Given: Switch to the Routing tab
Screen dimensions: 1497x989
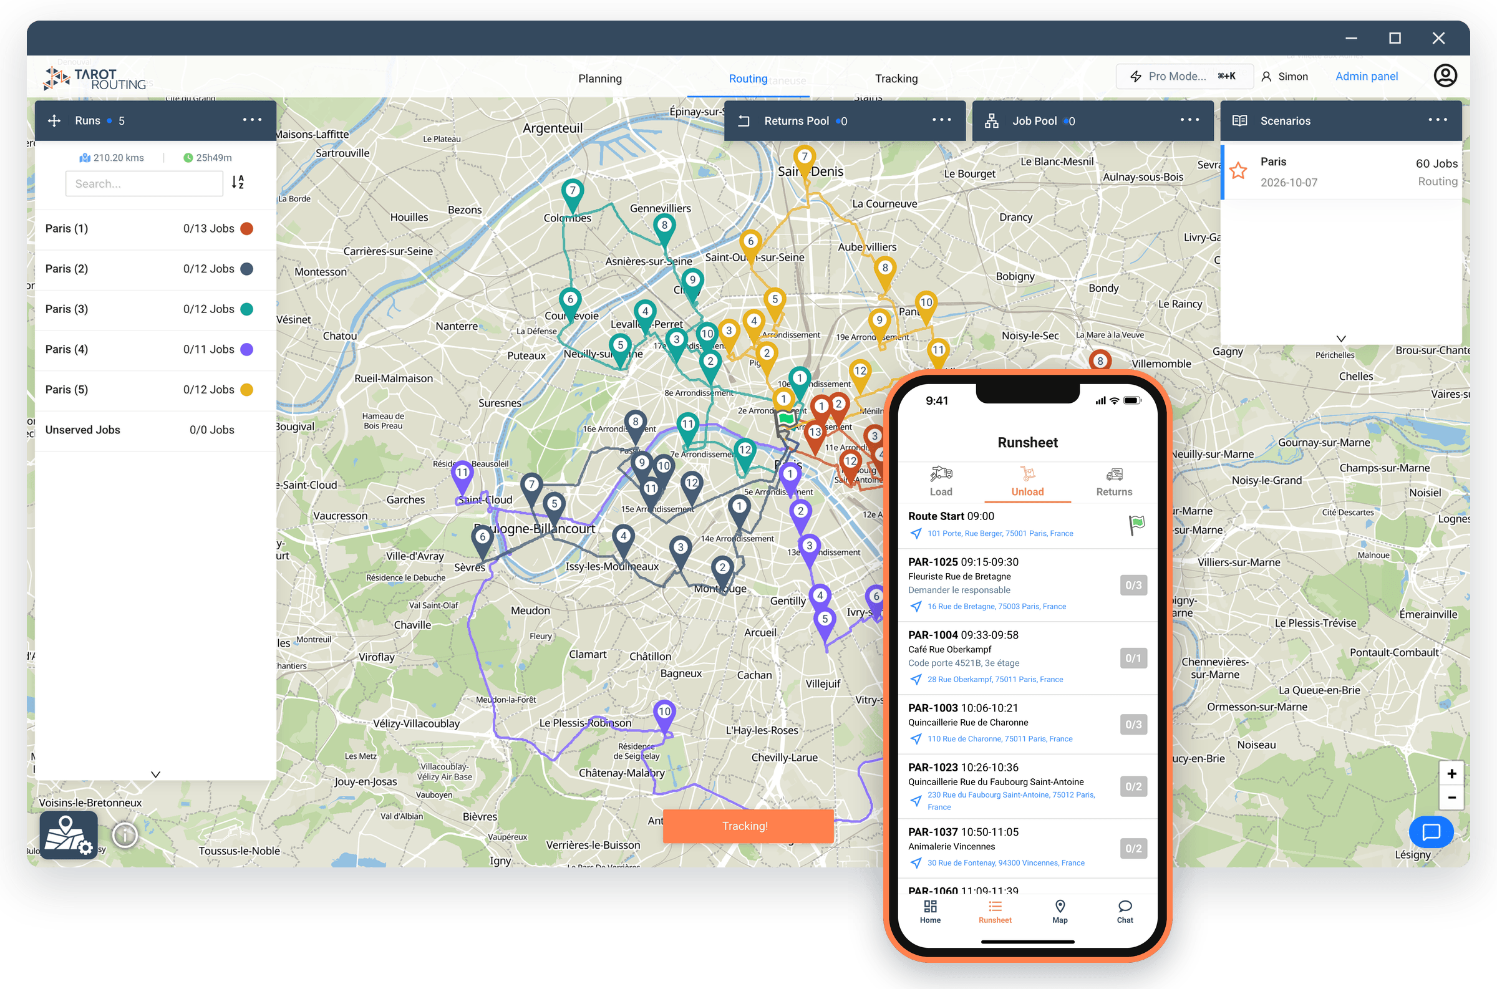Looking at the screenshot, I should 748,78.
